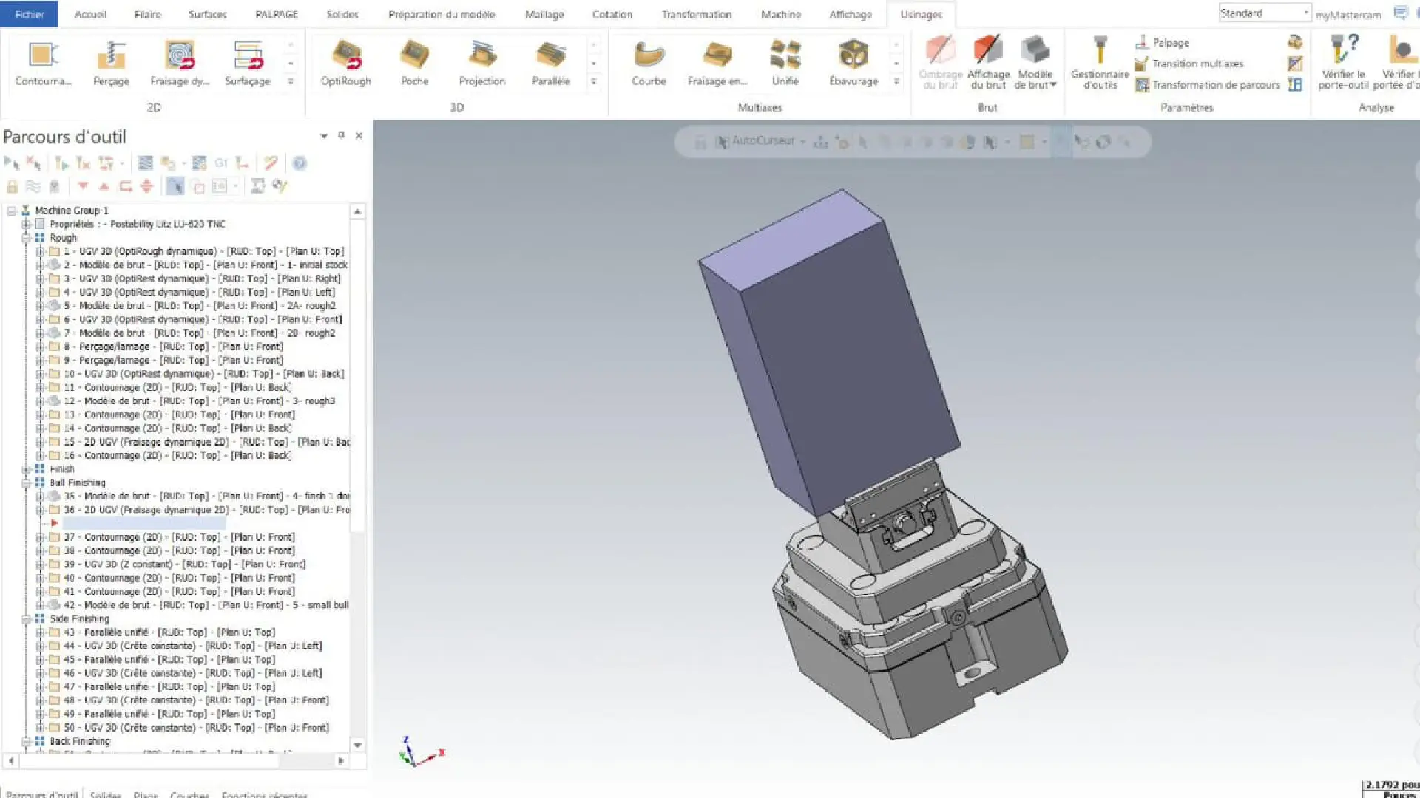1420x798 pixels.
Task: Pin the Parcours d'outil panel
Action: [x=341, y=135]
